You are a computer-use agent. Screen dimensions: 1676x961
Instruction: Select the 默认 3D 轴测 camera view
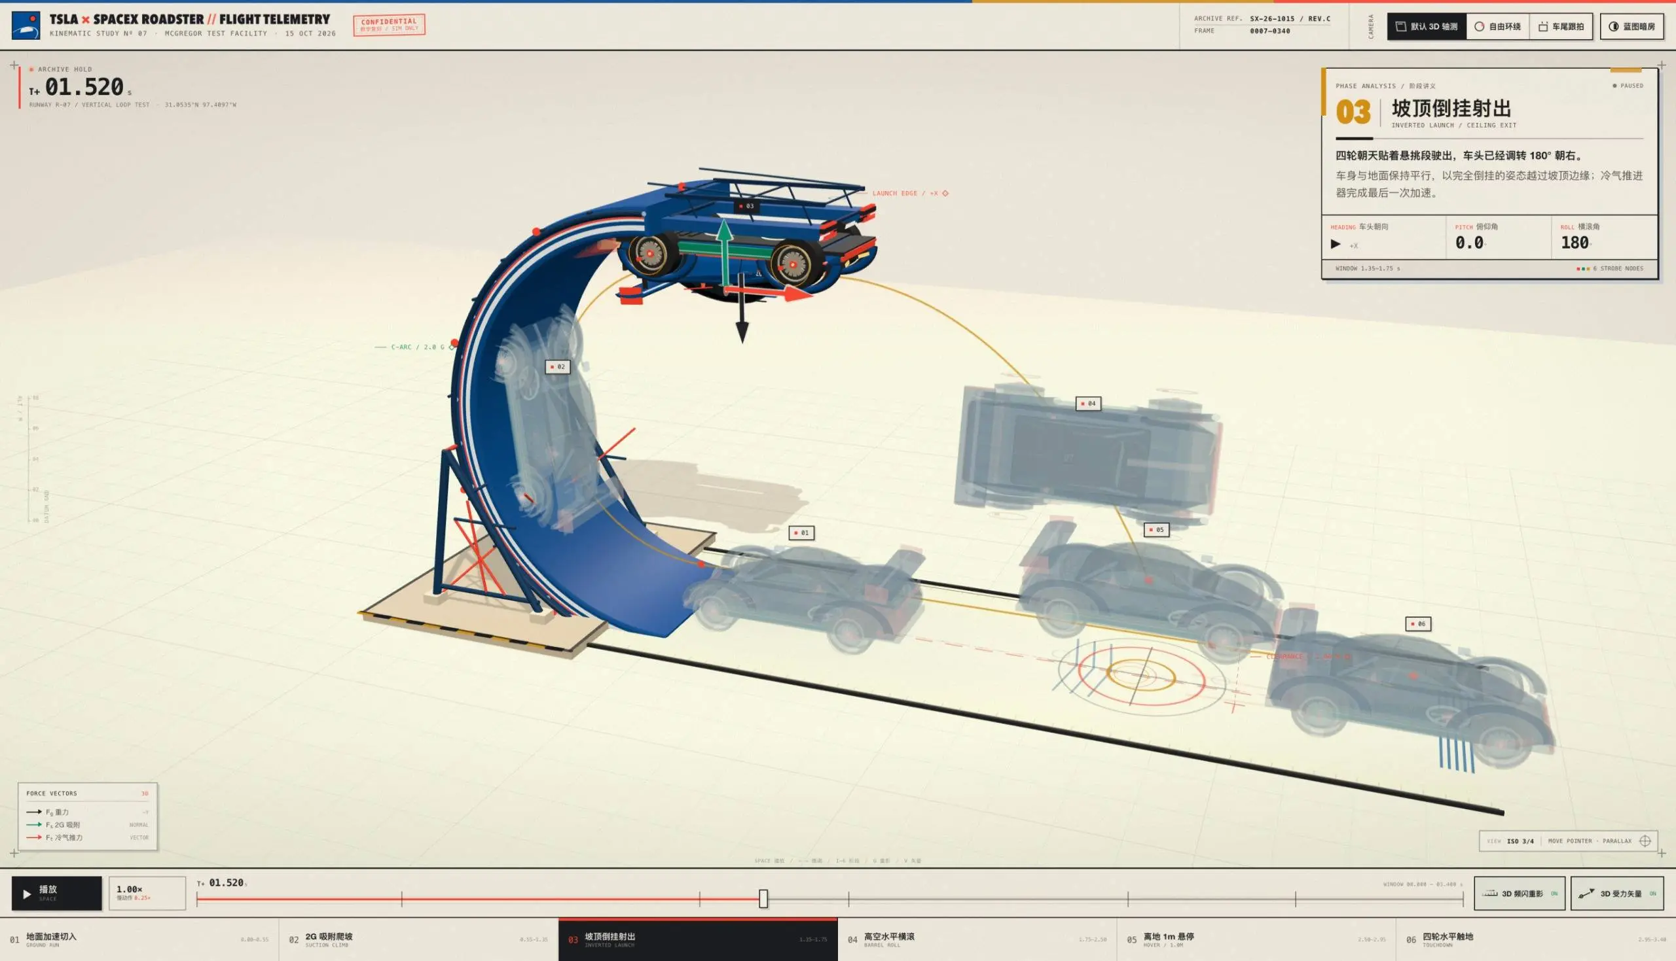click(x=1427, y=26)
